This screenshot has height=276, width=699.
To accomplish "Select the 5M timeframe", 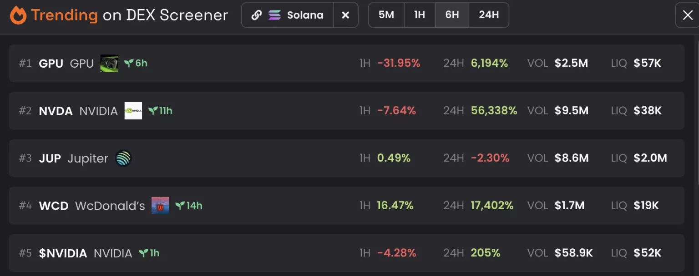I will (386, 15).
